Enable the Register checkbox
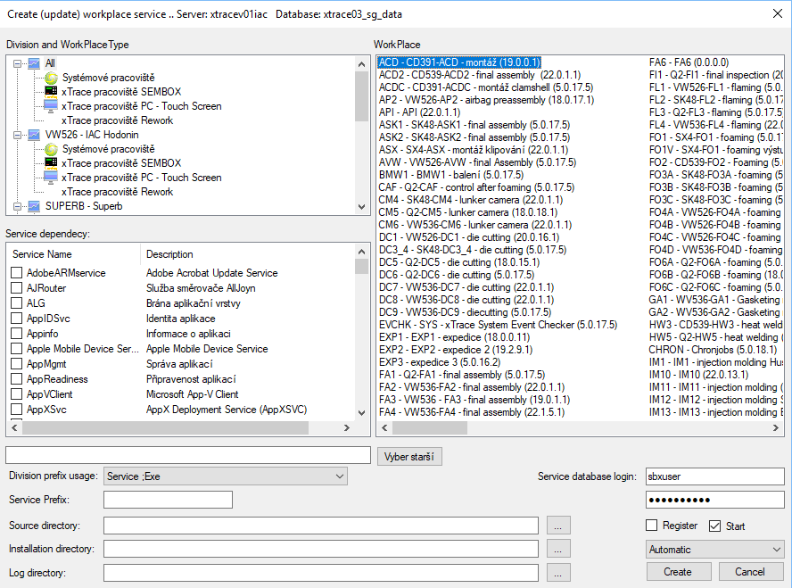The width and height of the screenshot is (792, 588). [x=652, y=526]
